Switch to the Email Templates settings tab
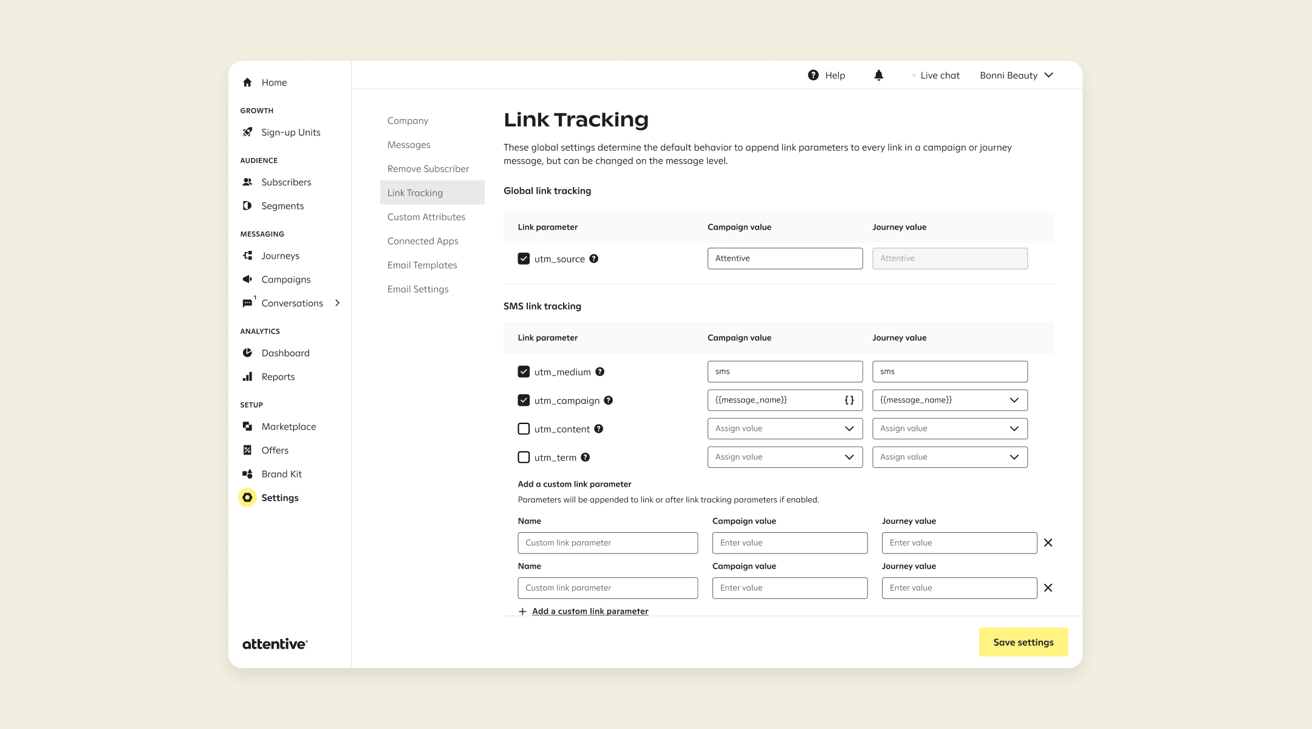 [x=422, y=265]
